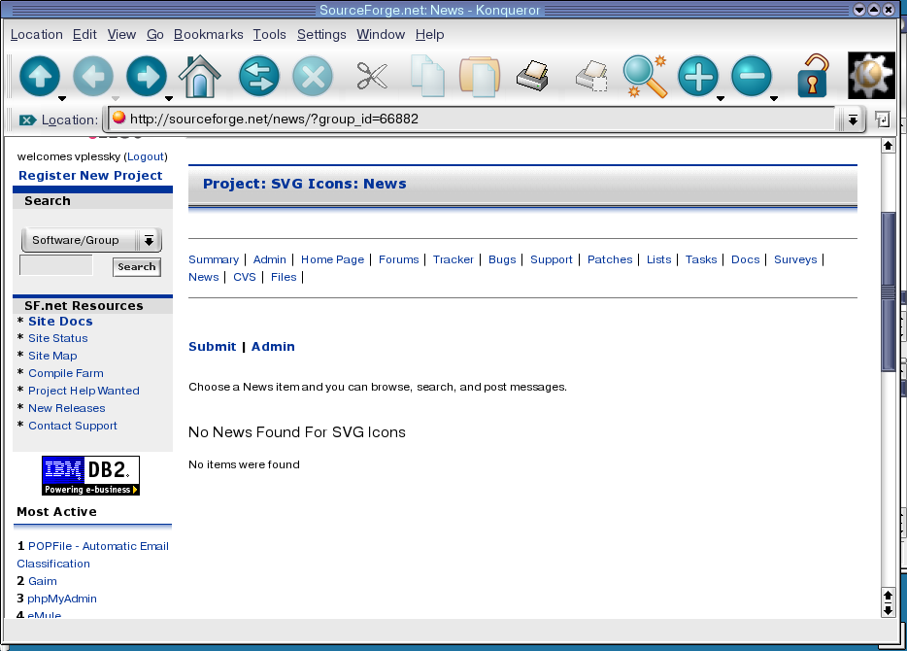The image size is (907, 651).
Task: Click the IBM DB2 banner ad
Action: click(x=91, y=475)
